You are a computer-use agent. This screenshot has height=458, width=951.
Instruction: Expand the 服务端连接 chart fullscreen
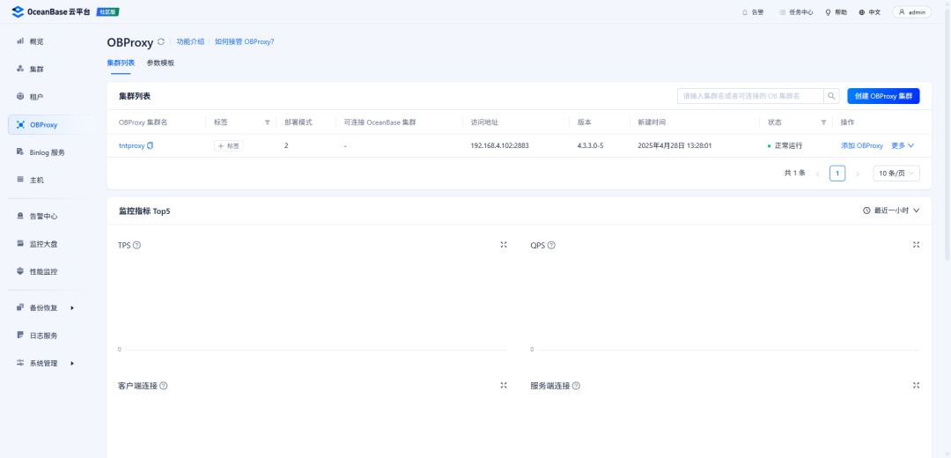[916, 385]
